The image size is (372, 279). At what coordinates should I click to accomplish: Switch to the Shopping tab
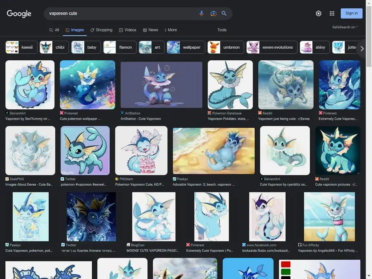(x=101, y=30)
